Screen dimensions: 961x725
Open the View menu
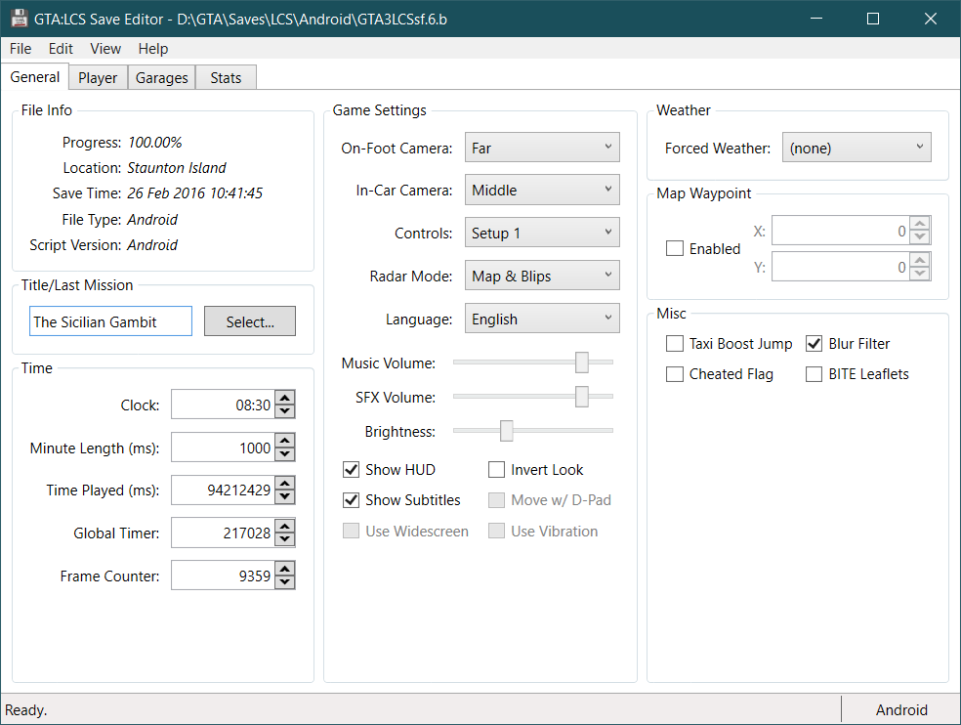tap(105, 49)
